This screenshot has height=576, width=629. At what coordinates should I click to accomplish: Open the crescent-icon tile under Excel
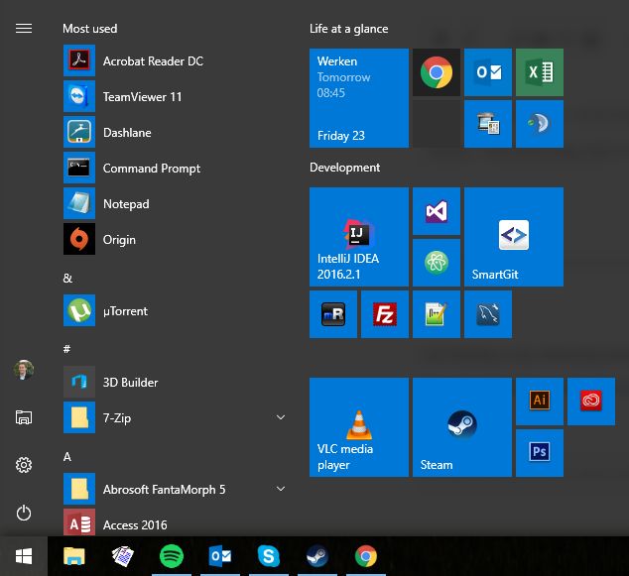pyautogui.click(x=540, y=124)
